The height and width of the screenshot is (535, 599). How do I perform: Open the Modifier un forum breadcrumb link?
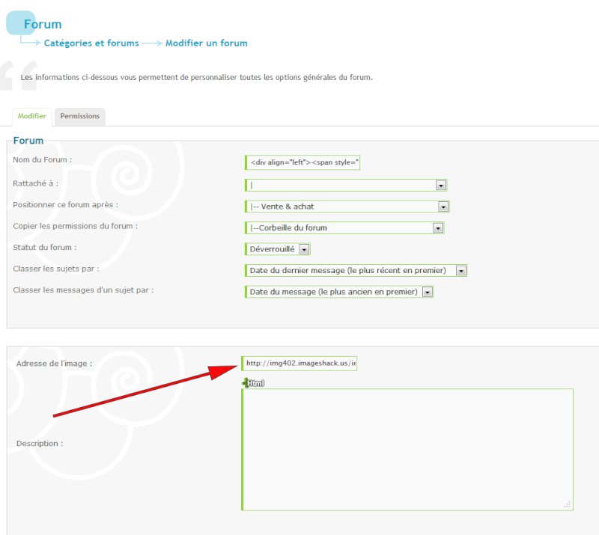click(207, 43)
